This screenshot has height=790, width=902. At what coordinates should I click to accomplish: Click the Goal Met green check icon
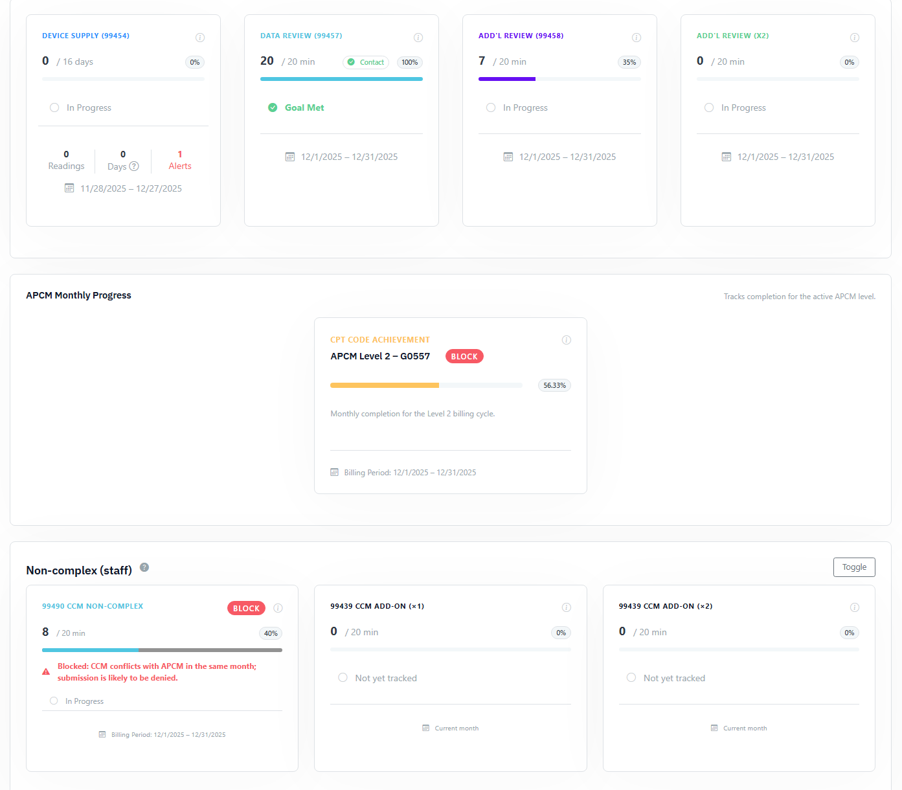[x=273, y=107]
